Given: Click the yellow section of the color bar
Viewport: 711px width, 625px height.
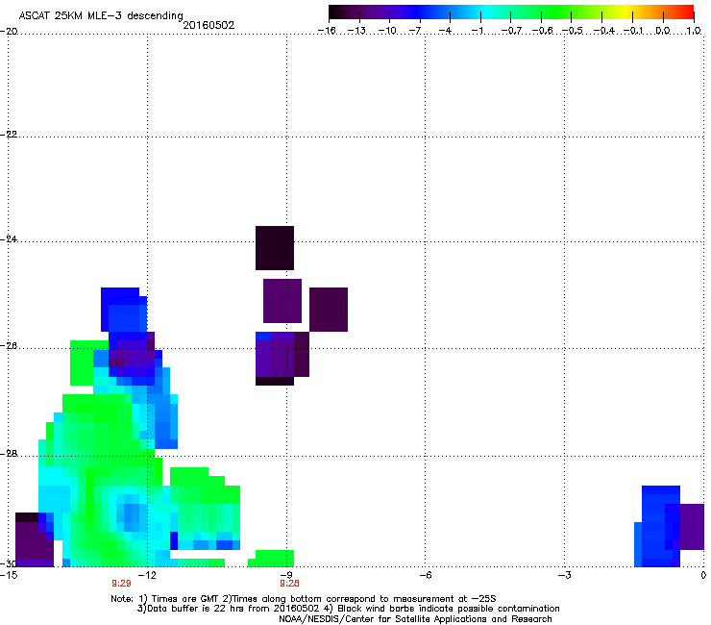Looking at the screenshot, I should click(626, 12).
